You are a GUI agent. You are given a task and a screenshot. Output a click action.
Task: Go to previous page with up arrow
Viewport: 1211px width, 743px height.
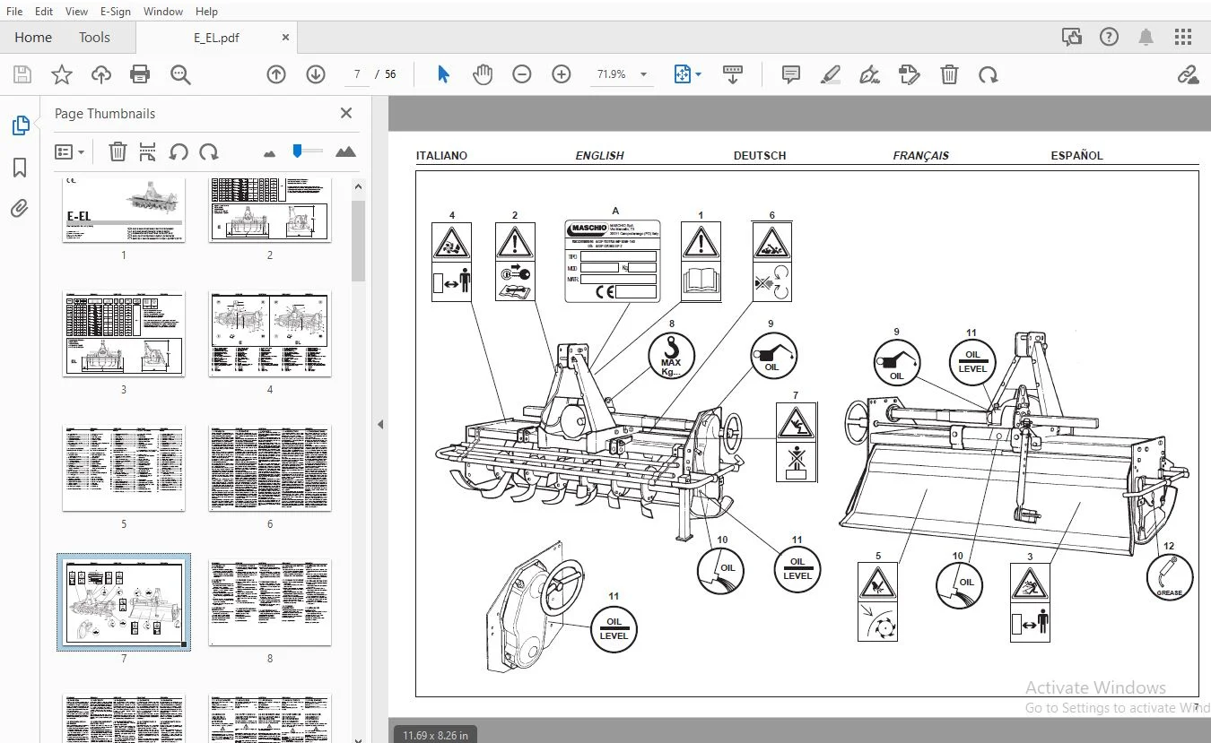tap(276, 74)
